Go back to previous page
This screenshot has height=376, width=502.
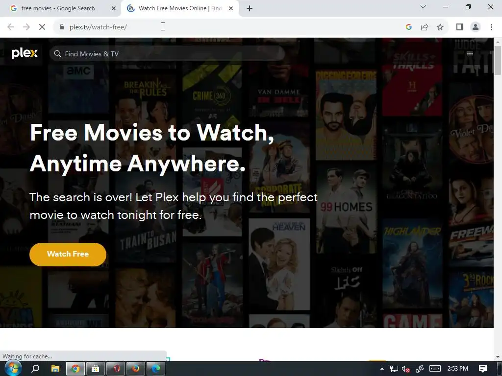point(11,27)
